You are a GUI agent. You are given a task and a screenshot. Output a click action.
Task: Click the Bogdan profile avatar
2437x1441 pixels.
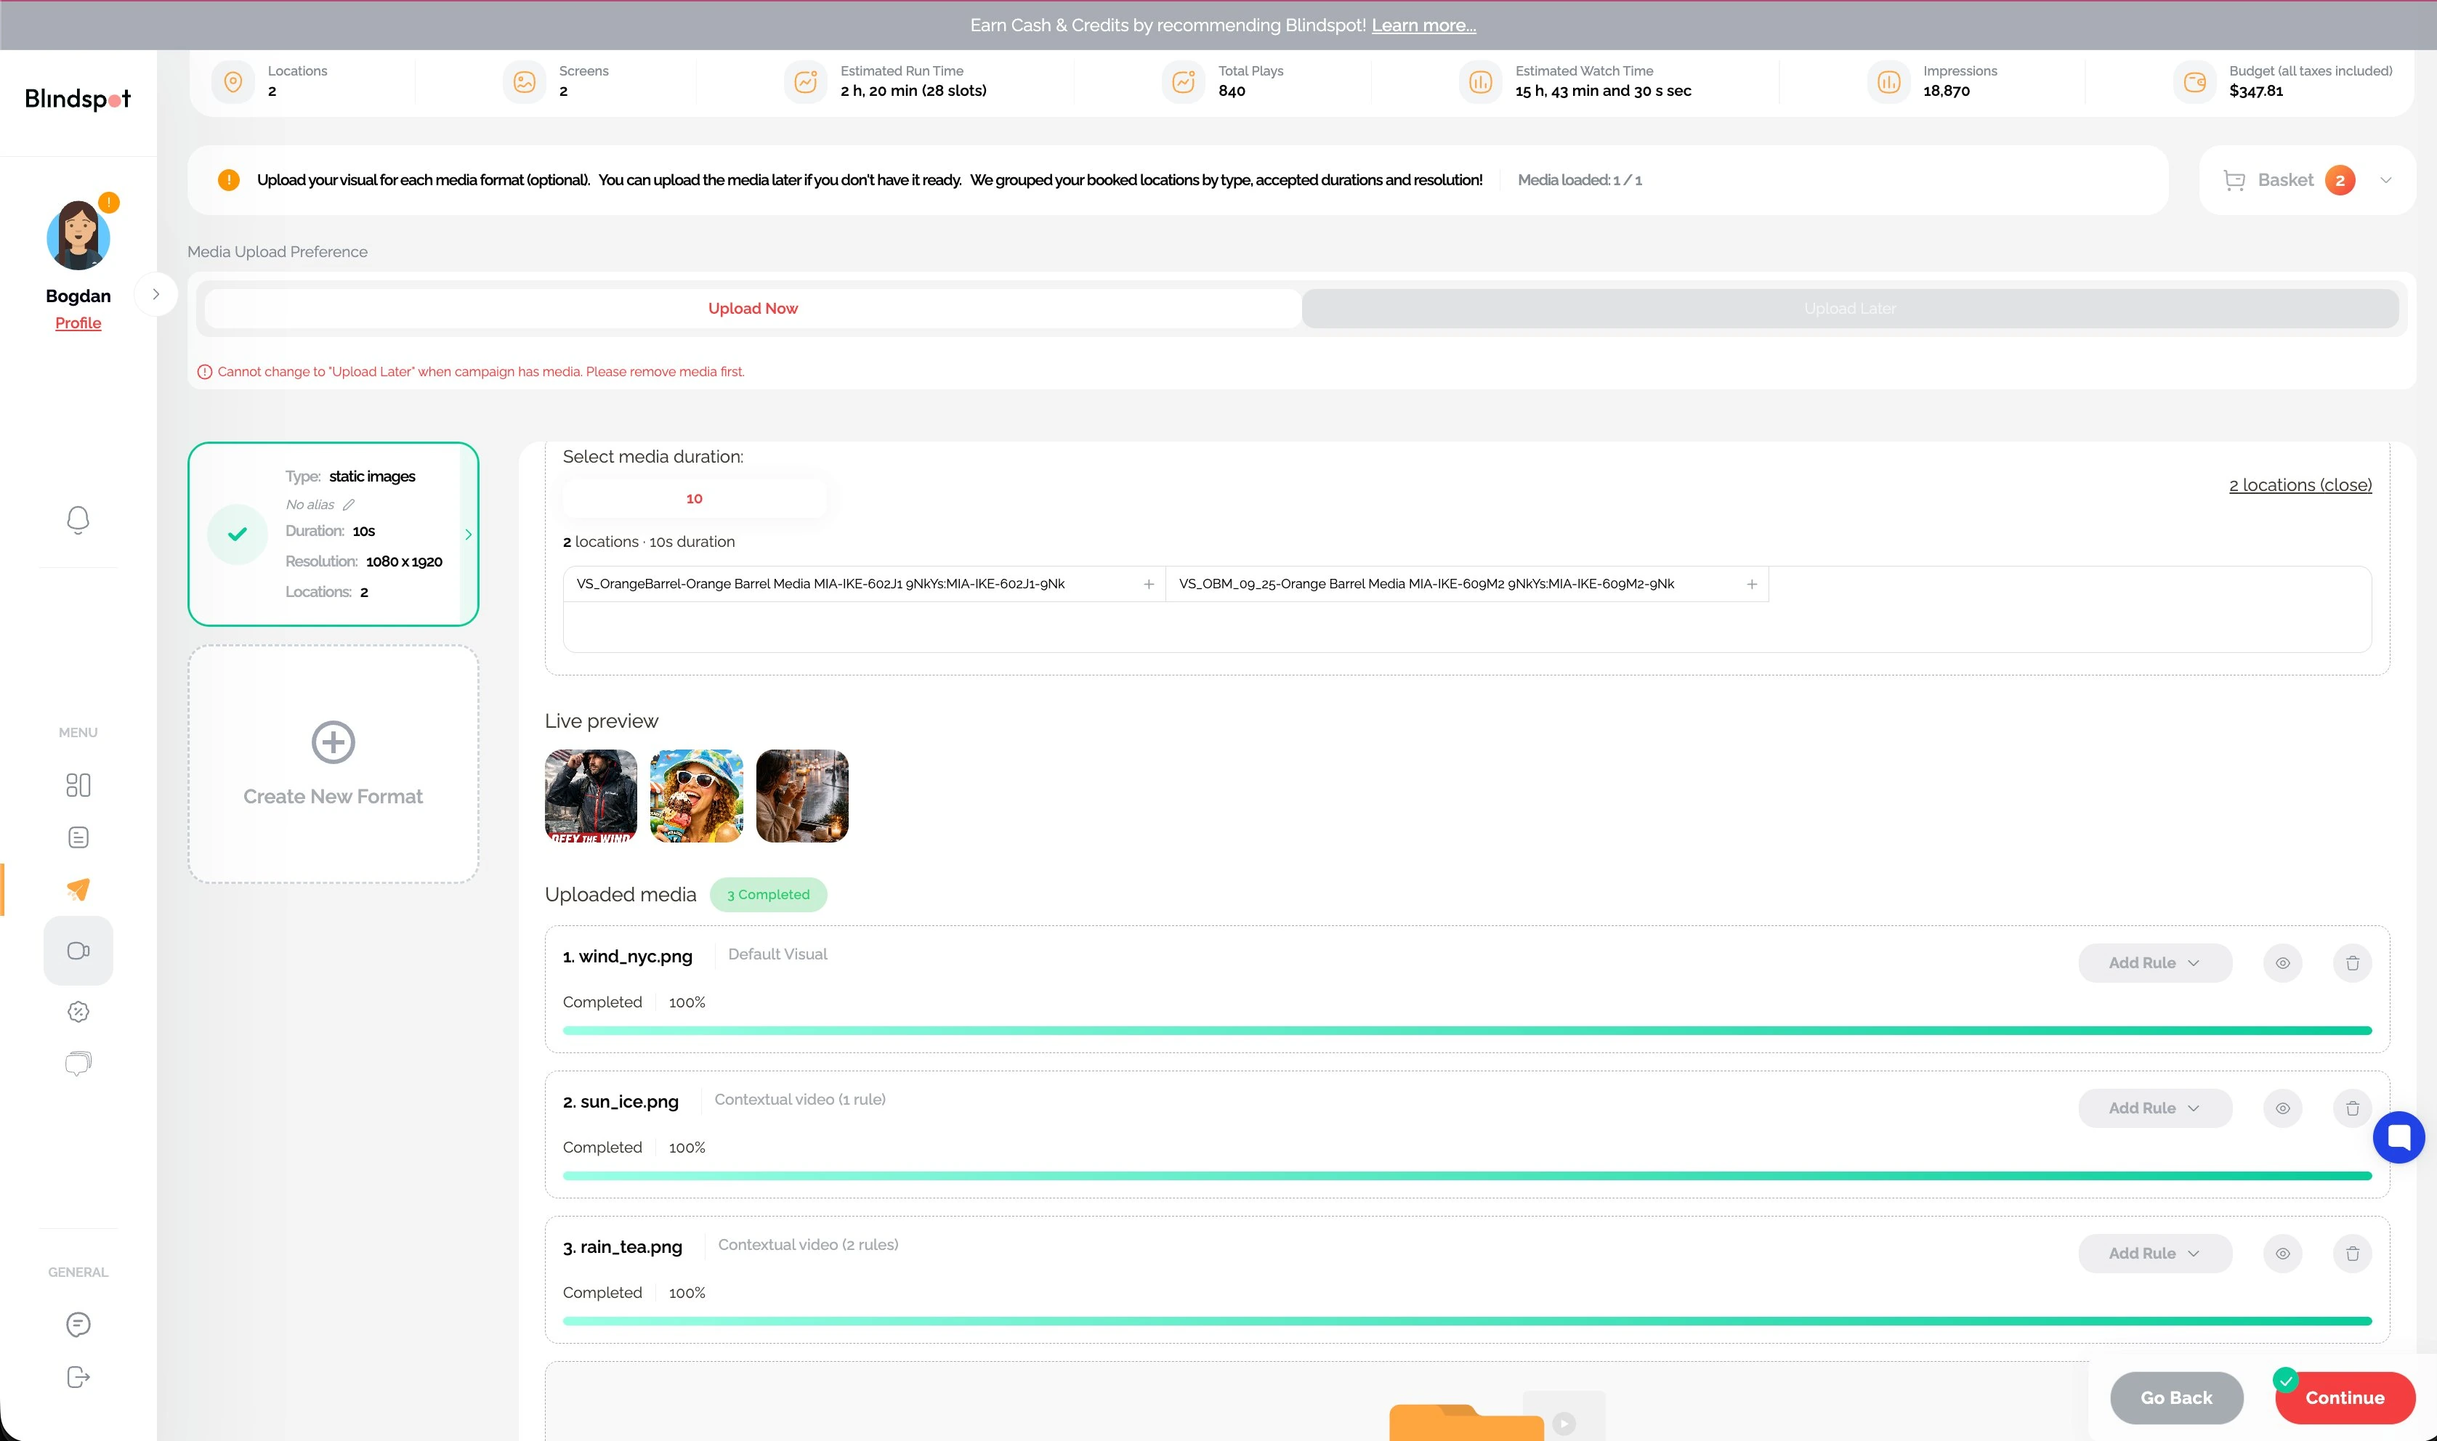pyautogui.click(x=78, y=236)
